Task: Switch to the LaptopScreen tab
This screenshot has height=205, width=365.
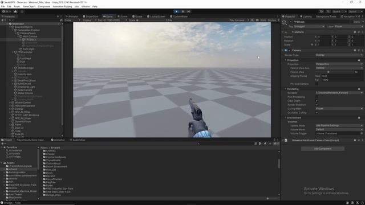Action: pyautogui.click(x=156, y=17)
